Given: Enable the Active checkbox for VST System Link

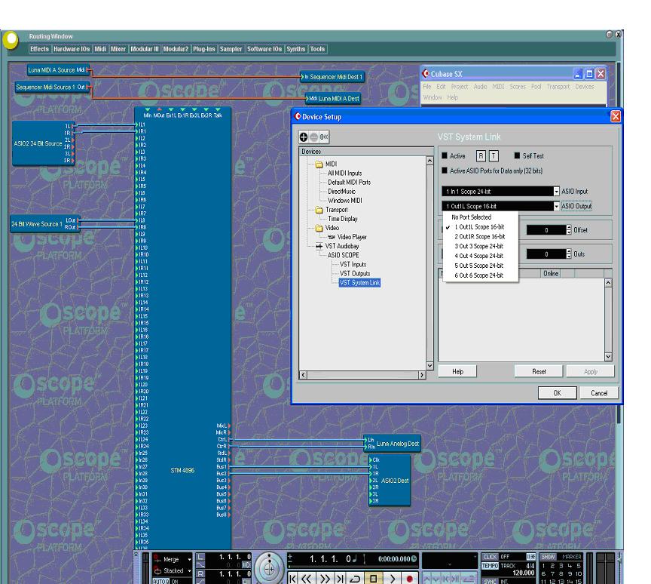Looking at the screenshot, I should 445,155.
